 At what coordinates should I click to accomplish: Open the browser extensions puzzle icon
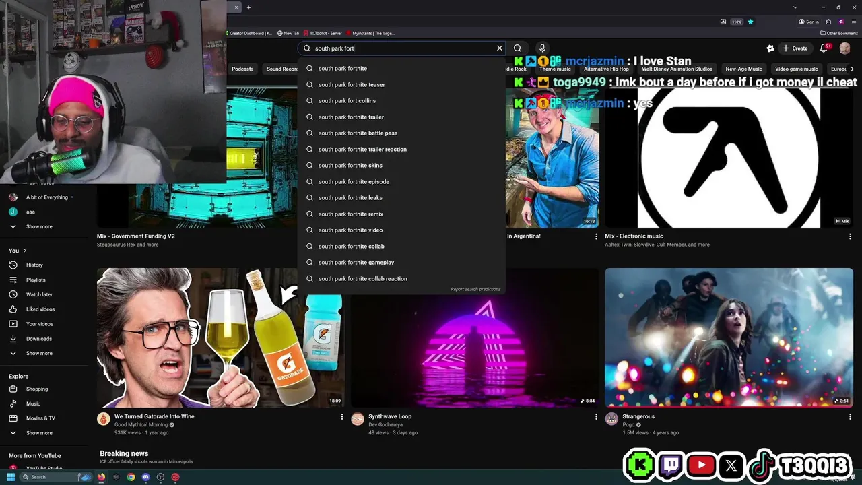(829, 22)
